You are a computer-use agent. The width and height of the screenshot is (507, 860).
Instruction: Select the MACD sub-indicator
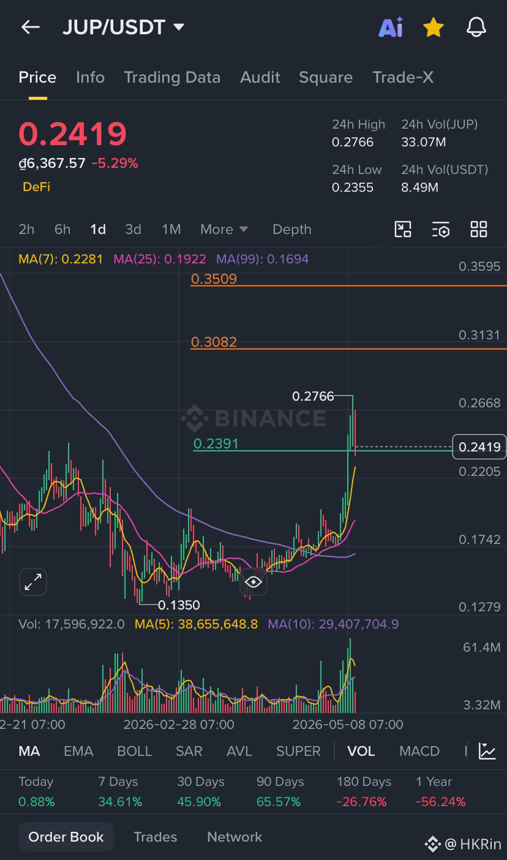[419, 751]
